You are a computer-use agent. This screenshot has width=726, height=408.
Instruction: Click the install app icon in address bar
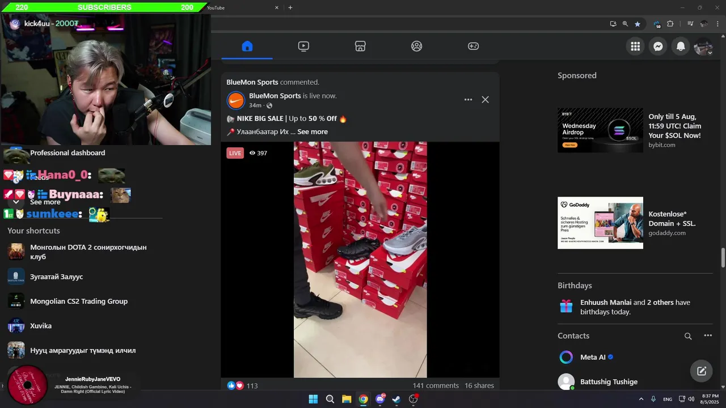point(613,24)
